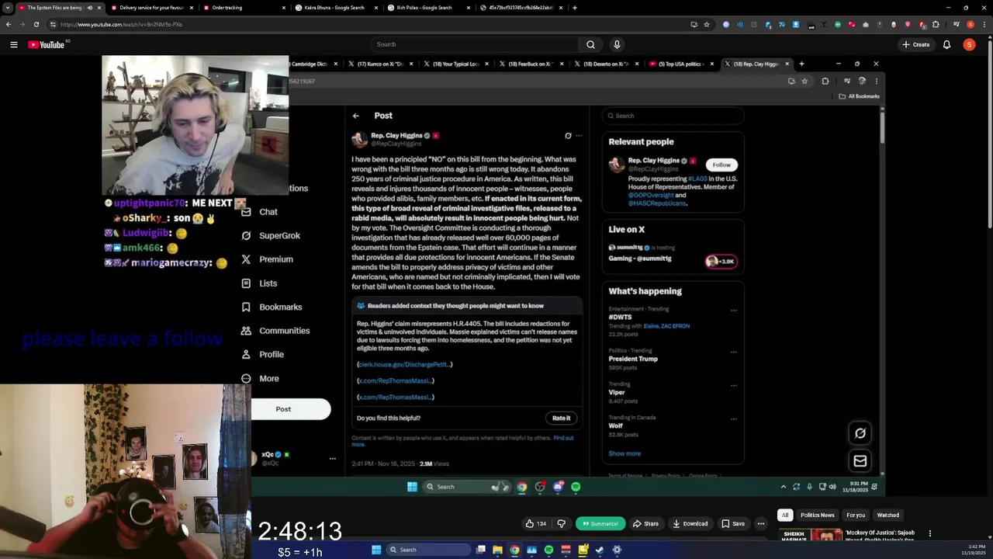This screenshot has height=559, width=993.
Task: Open the clerk.house.gov DischargePetit link
Action: [x=404, y=364]
